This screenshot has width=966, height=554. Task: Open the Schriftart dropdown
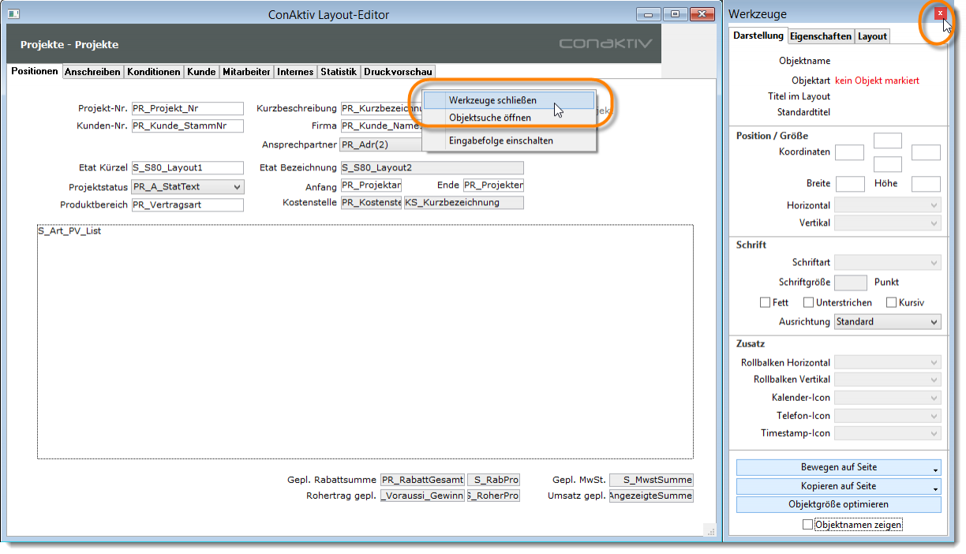[x=887, y=262]
